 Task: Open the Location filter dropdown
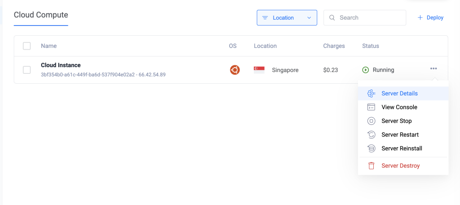(x=287, y=18)
